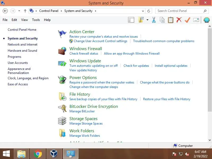Click the Copy toolbar icon
The width and height of the screenshot is (212, 159).
click(x=162, y=20)
